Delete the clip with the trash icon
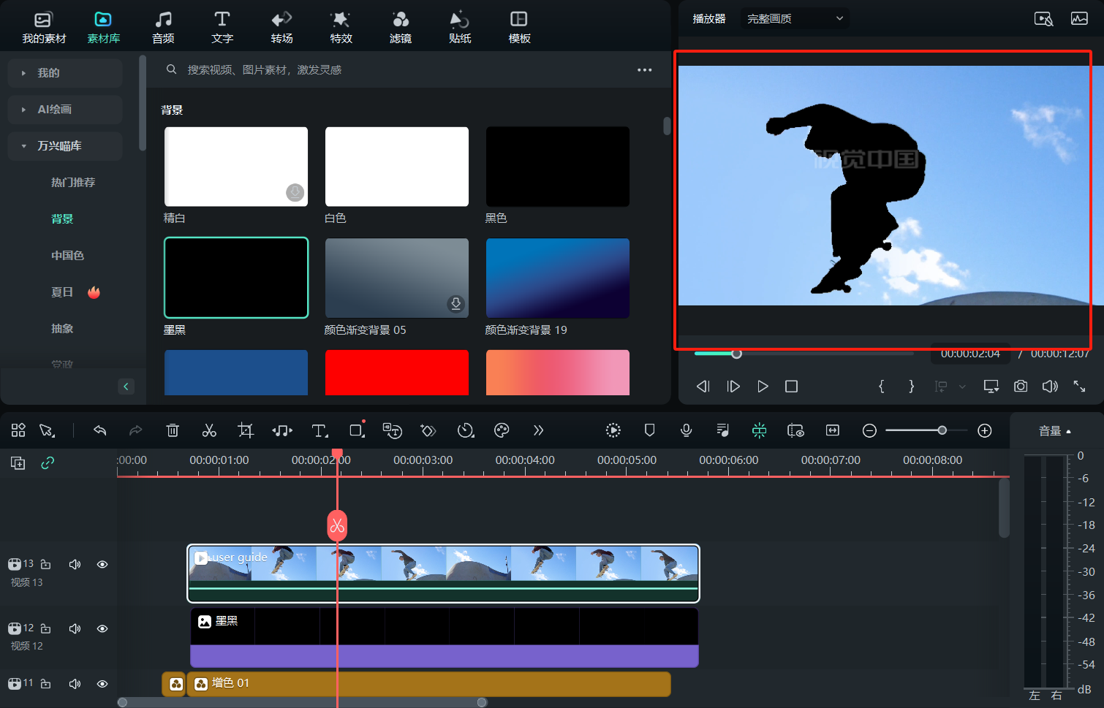1104x708 pixels. click(173, 430)
